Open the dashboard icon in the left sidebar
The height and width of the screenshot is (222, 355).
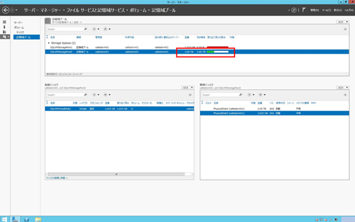pos(4,22)
